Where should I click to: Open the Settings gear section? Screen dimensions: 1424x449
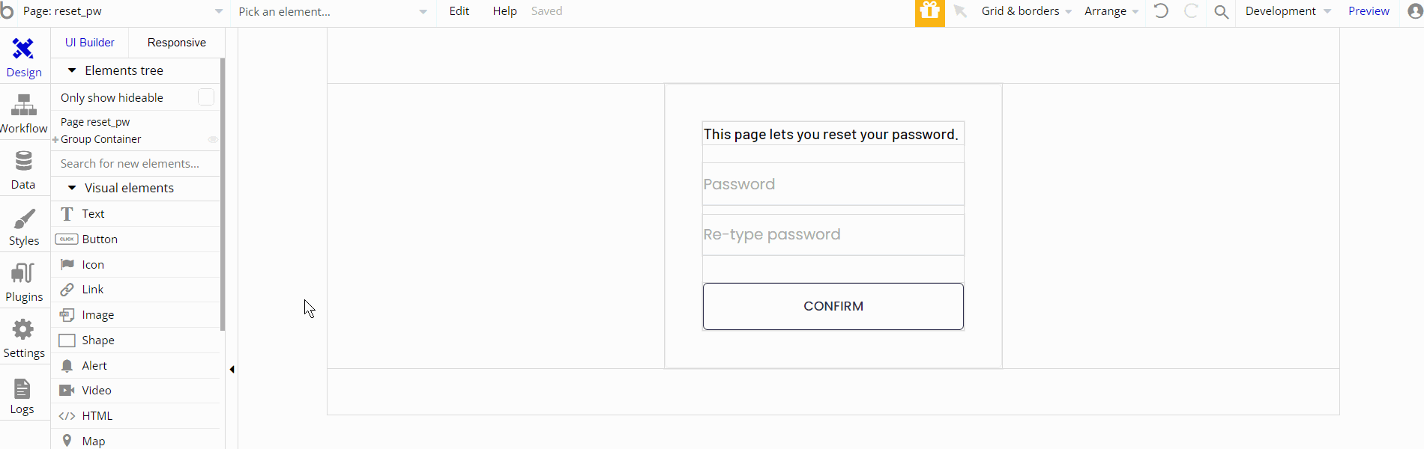23,338
